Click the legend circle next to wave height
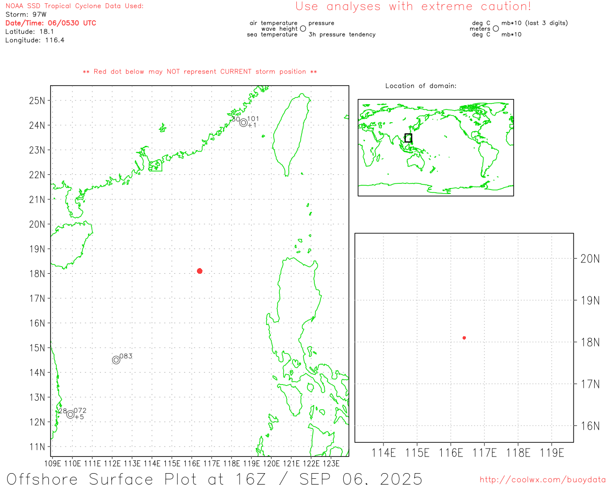This screenshot has height=485, width=606. click(x=303, y=28)
